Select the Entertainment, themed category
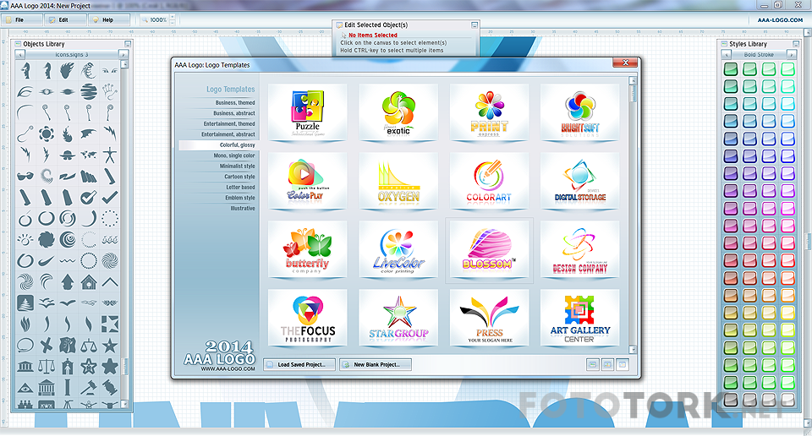 click(x=229, y=124)
